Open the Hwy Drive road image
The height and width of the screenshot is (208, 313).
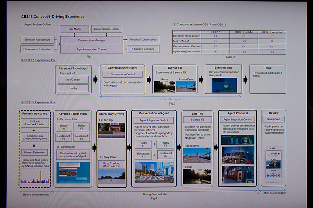pos(112,177)
